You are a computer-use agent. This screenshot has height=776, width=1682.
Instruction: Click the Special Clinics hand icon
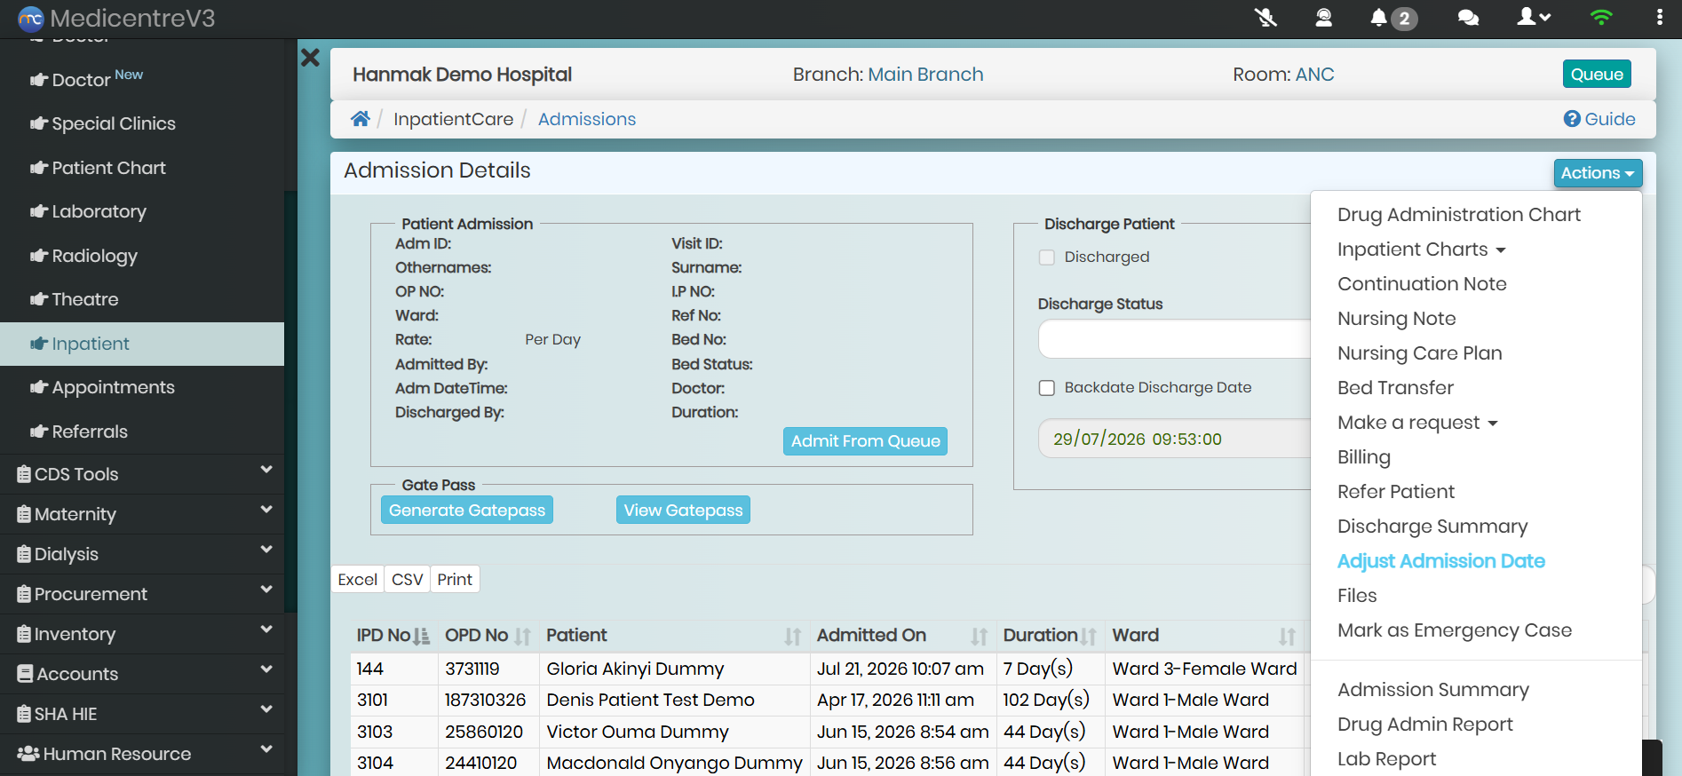(x=39, y=123)
